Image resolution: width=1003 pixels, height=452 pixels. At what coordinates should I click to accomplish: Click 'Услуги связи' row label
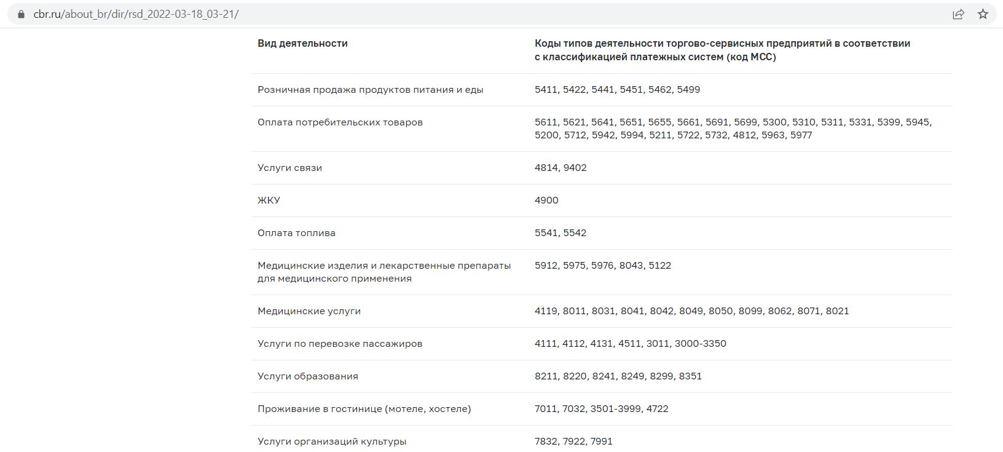[289, 168]
